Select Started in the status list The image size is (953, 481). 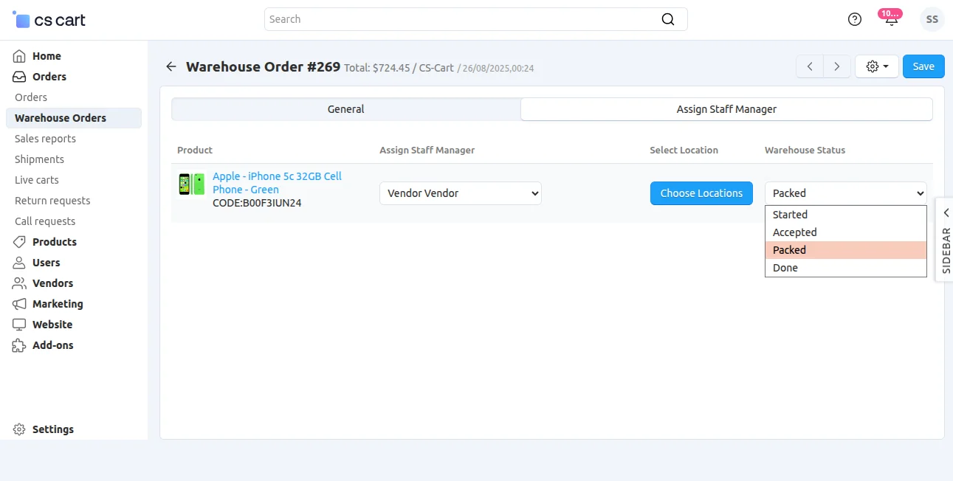pos(846,215)
